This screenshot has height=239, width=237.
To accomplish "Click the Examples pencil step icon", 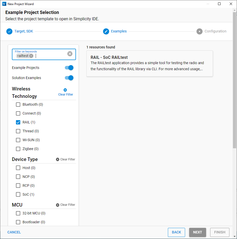I will [x=106, y=31].
